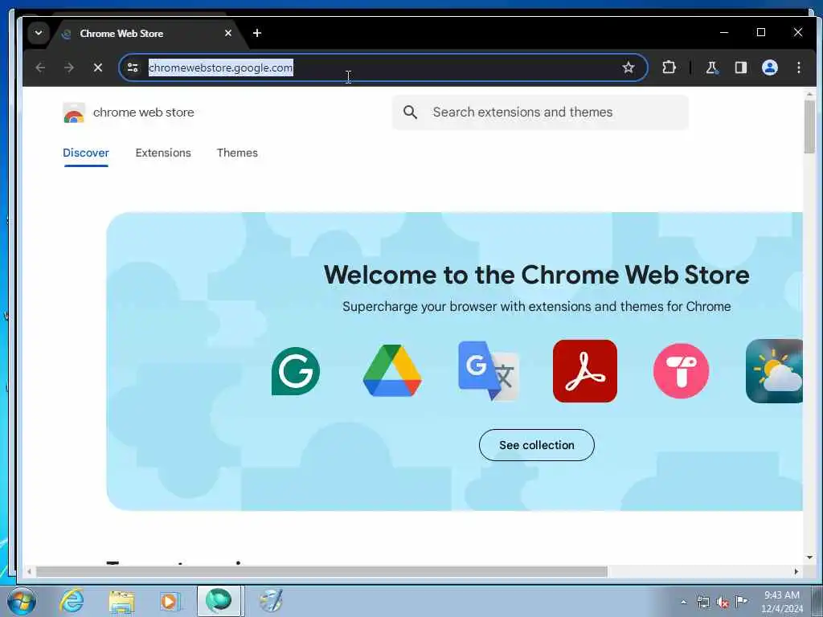Open the Action Center flag icon
This screenshot has width=823, height=617.
(741, 601)
